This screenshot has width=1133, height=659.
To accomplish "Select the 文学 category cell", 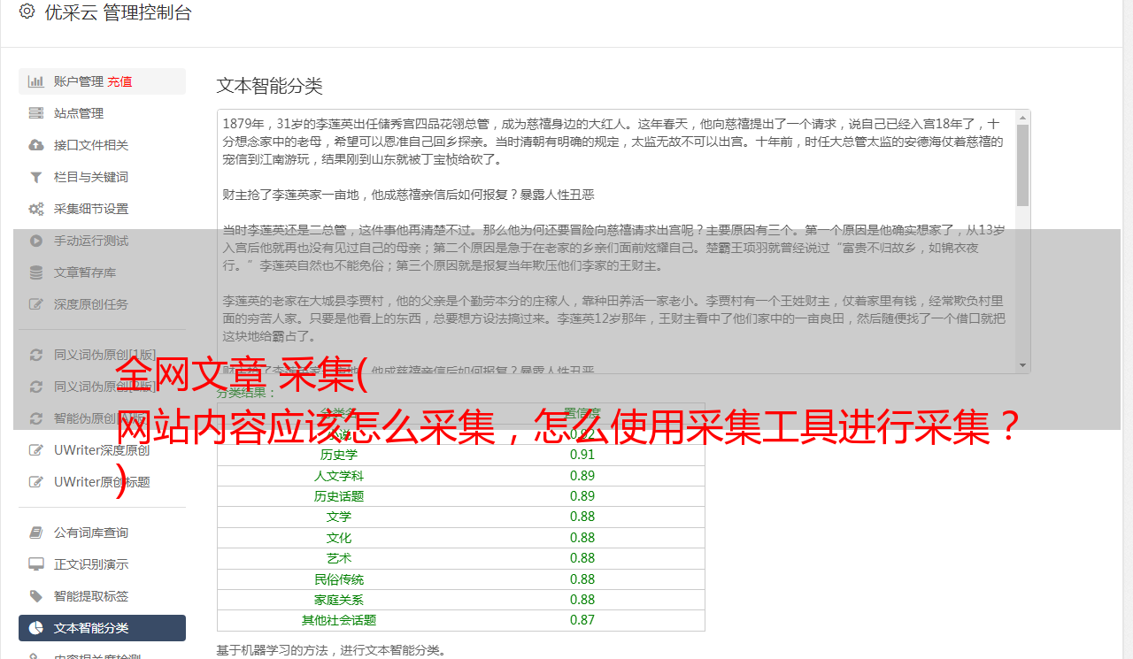I will [x=339, y=517].
